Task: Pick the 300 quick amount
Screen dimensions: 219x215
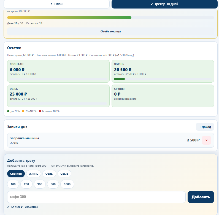Action: [40, 184]
